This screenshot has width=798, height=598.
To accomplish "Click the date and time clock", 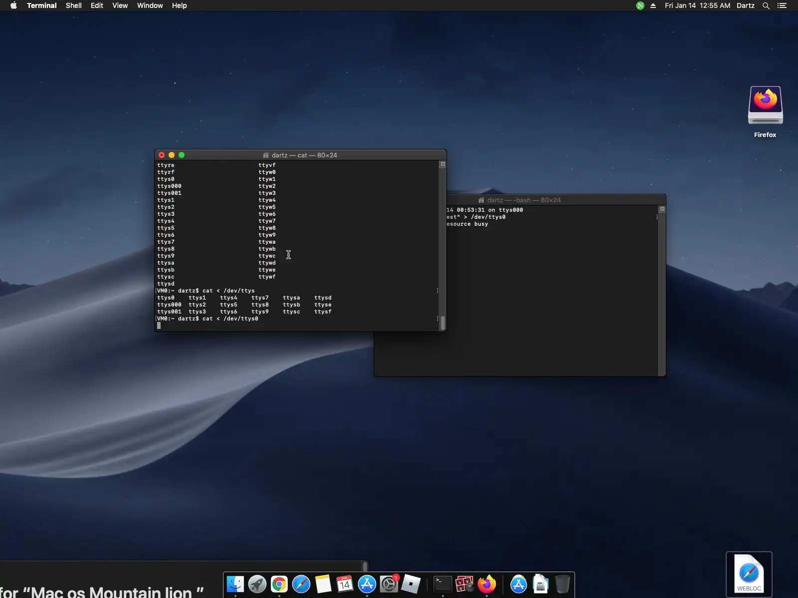I will [x=697, y=5].
